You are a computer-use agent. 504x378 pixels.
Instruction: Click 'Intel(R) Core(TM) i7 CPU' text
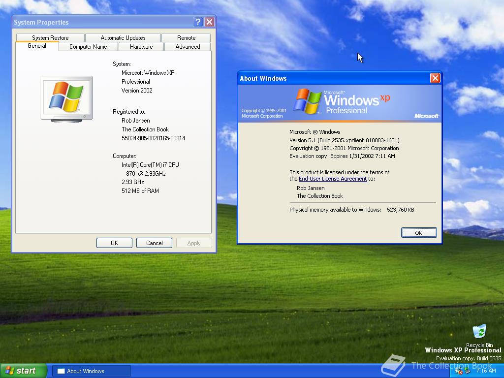point(150,164)
